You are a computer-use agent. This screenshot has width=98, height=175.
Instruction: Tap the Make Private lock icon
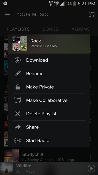[18, 87]
